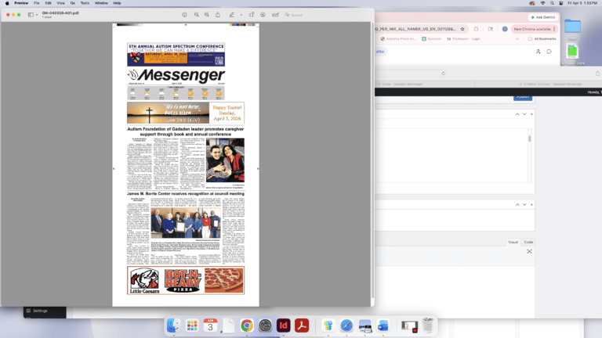
Task: Launch Google Chrome from the Dock
Action: tap(247, 325)
